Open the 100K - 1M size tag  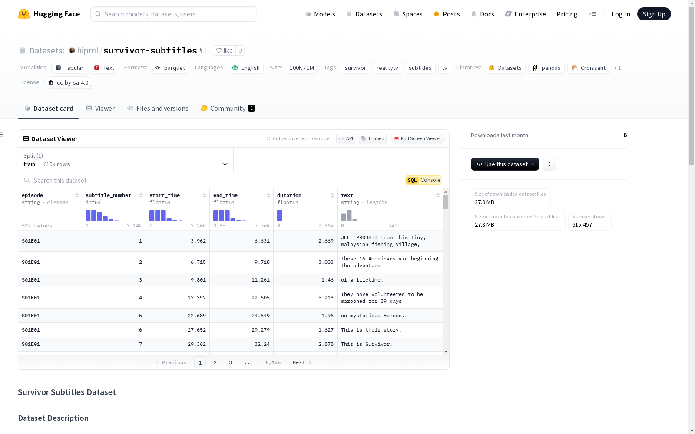(301, 68)
